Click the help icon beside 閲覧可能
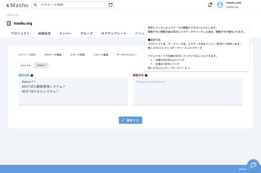Image resolution: width=261 pixels, height=173 pixels. coord(32,76)
